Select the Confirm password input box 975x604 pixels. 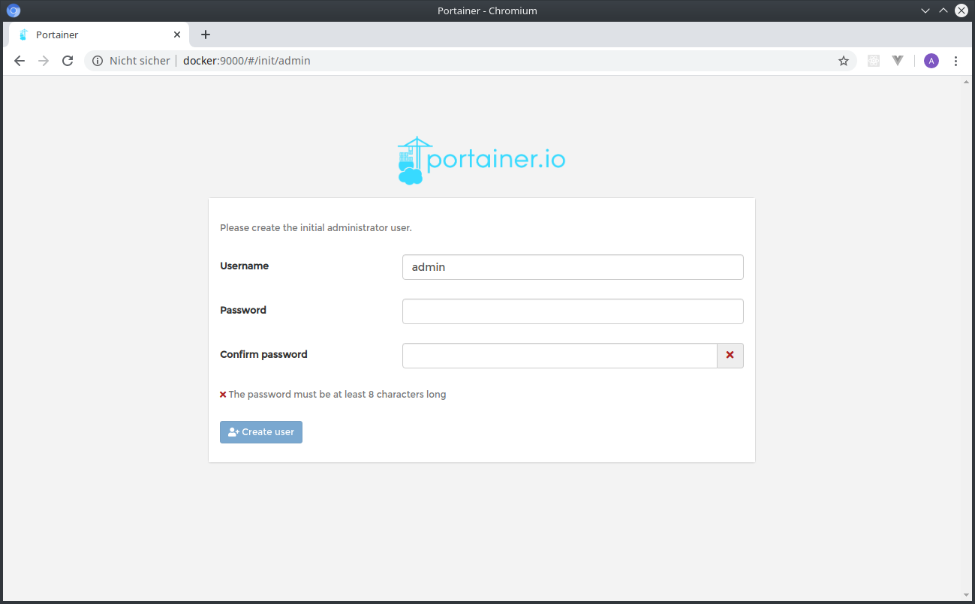pyautogui.click(x=559, y=356)
